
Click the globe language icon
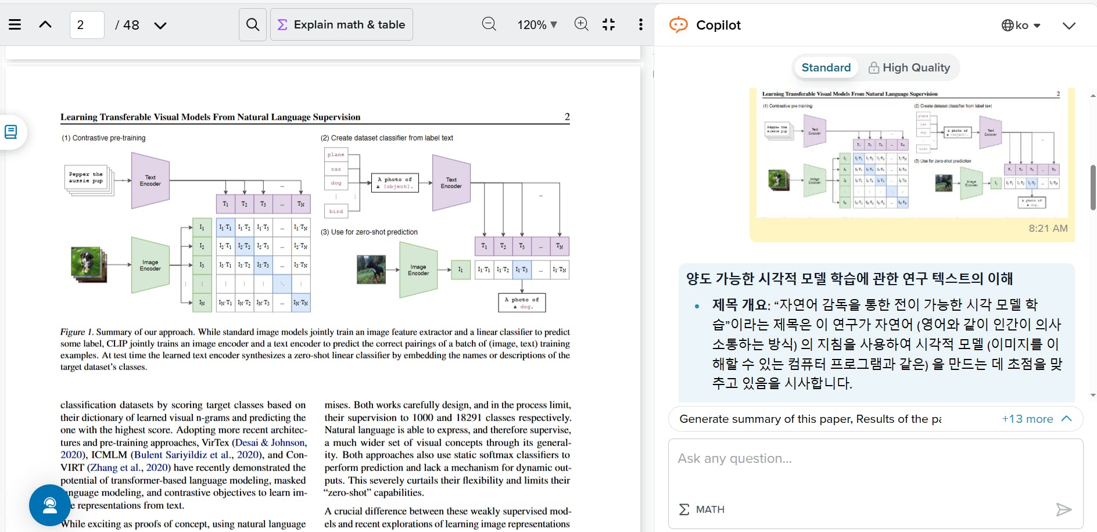tap(1008, 26)
